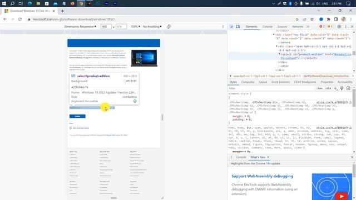
Task: Go back in the browser
Action: 5,19
